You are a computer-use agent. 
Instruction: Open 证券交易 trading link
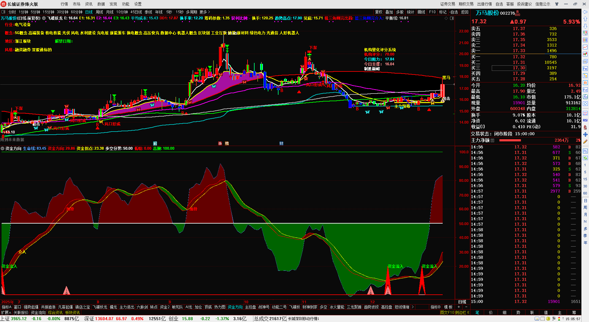[x=448, y=4]
